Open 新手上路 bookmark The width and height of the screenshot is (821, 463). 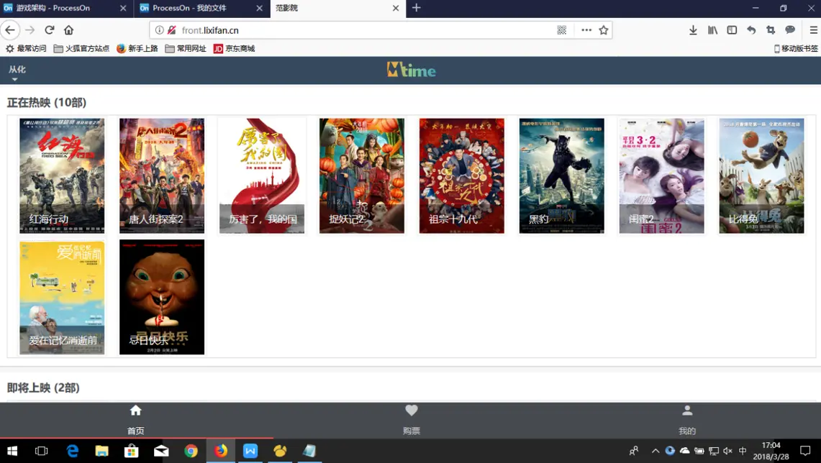click(x=137, y=48)
